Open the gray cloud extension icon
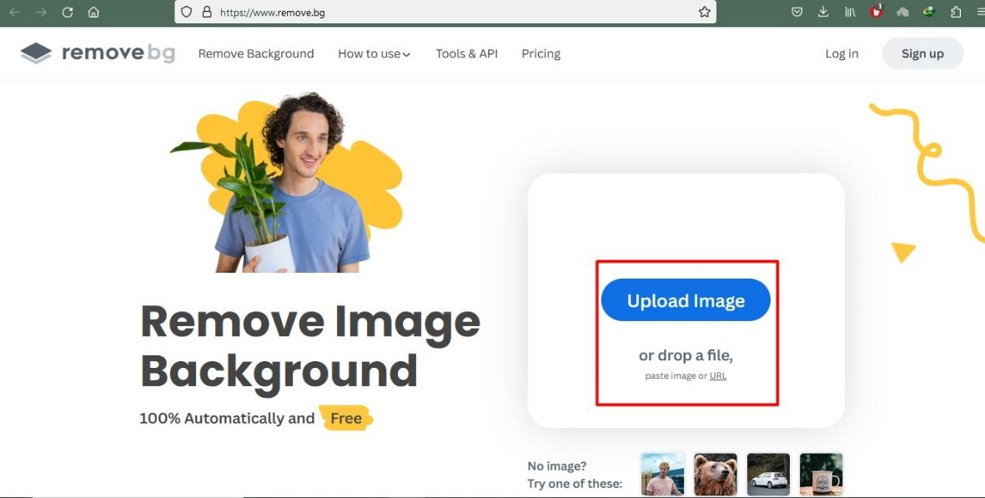The height and width of the screenshot is (498, 985). click(902, 12)
